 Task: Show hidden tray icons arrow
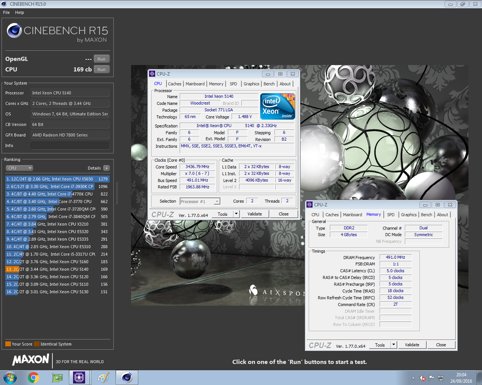[413, 378]
